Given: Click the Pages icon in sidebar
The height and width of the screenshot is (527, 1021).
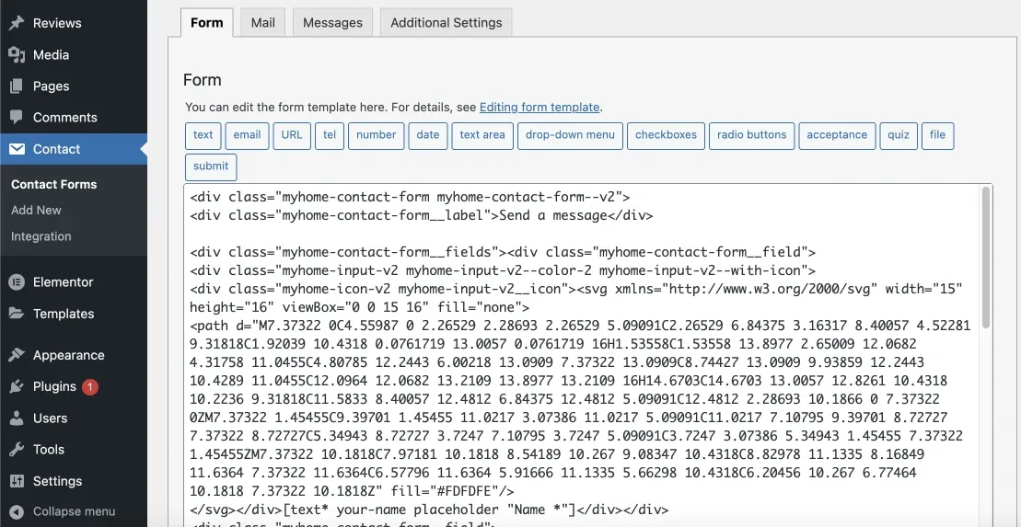Looking at the screenshot, I should [x=17, y=86].
